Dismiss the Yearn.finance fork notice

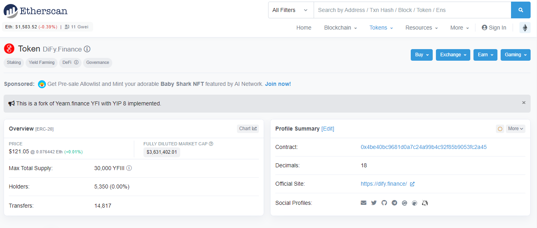point(524,103)
